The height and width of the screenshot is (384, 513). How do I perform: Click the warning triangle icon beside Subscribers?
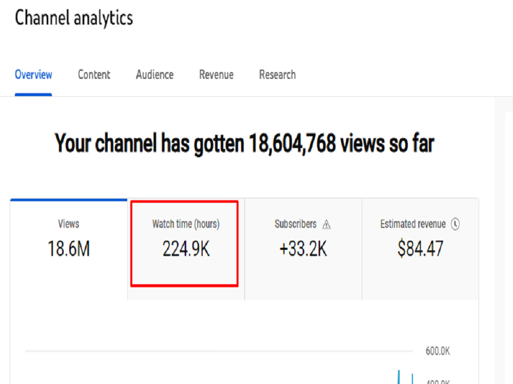click(326, 225)
